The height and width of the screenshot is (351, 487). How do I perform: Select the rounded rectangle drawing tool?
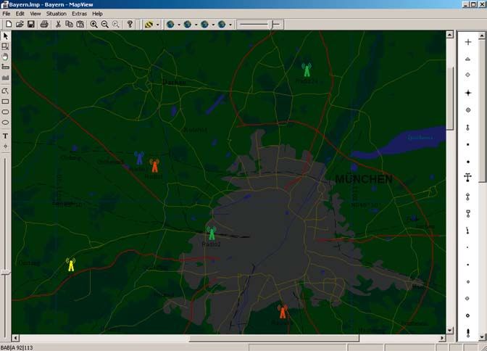(x=5, y=112)
